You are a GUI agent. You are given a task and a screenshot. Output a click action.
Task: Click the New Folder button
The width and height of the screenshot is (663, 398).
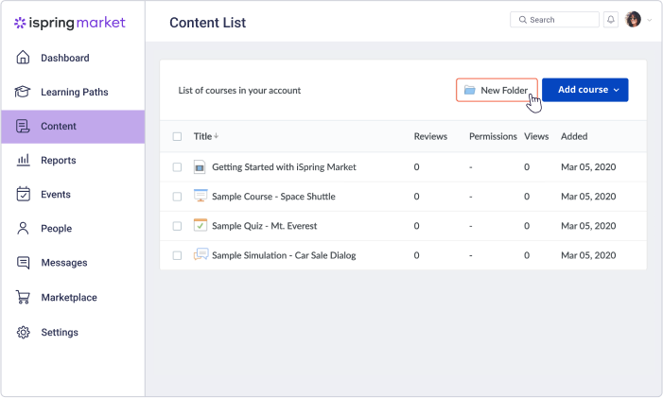497,90
